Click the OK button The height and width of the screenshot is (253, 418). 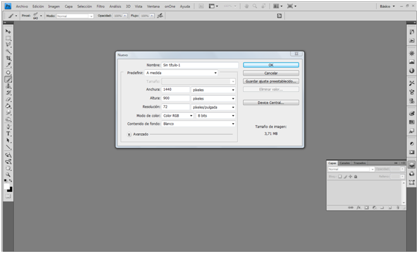click(271, 64)
